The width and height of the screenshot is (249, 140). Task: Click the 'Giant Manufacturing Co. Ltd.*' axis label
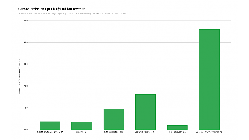click(x=50, y=132)
